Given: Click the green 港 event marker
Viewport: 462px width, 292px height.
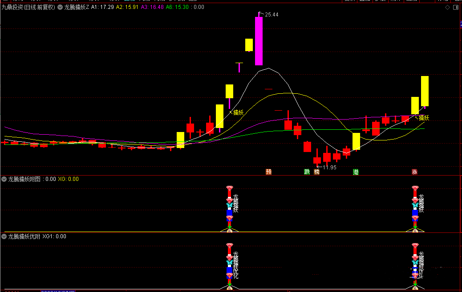Looking at the screenshot, I should [356, 172].
